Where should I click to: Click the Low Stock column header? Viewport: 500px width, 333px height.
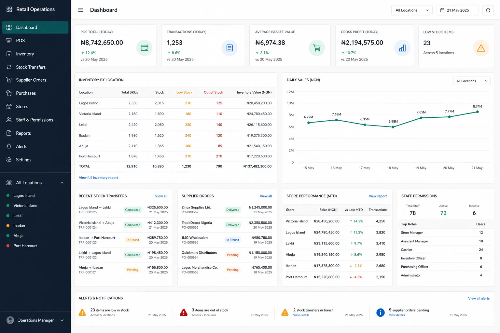(184, 92)
